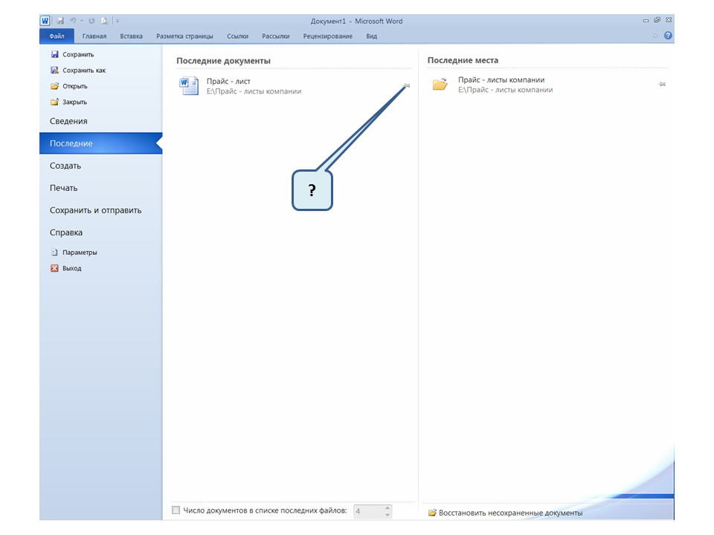Click the Undo arrow in title bar
The height and width of the screenshot is (535, 714).
point(73,22)
